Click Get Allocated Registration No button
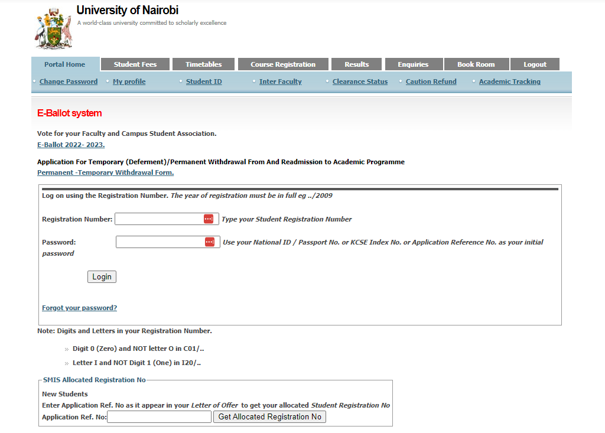Viewport: 605px width, 433px height. click(x=269, y=416)
